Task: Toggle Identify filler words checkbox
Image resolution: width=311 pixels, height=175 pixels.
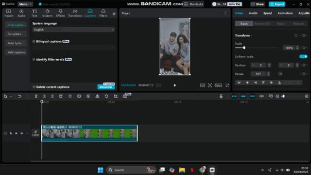Action: 34,59
